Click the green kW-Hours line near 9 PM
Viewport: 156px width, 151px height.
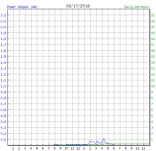pyautogui.click(x=131, y=144)
